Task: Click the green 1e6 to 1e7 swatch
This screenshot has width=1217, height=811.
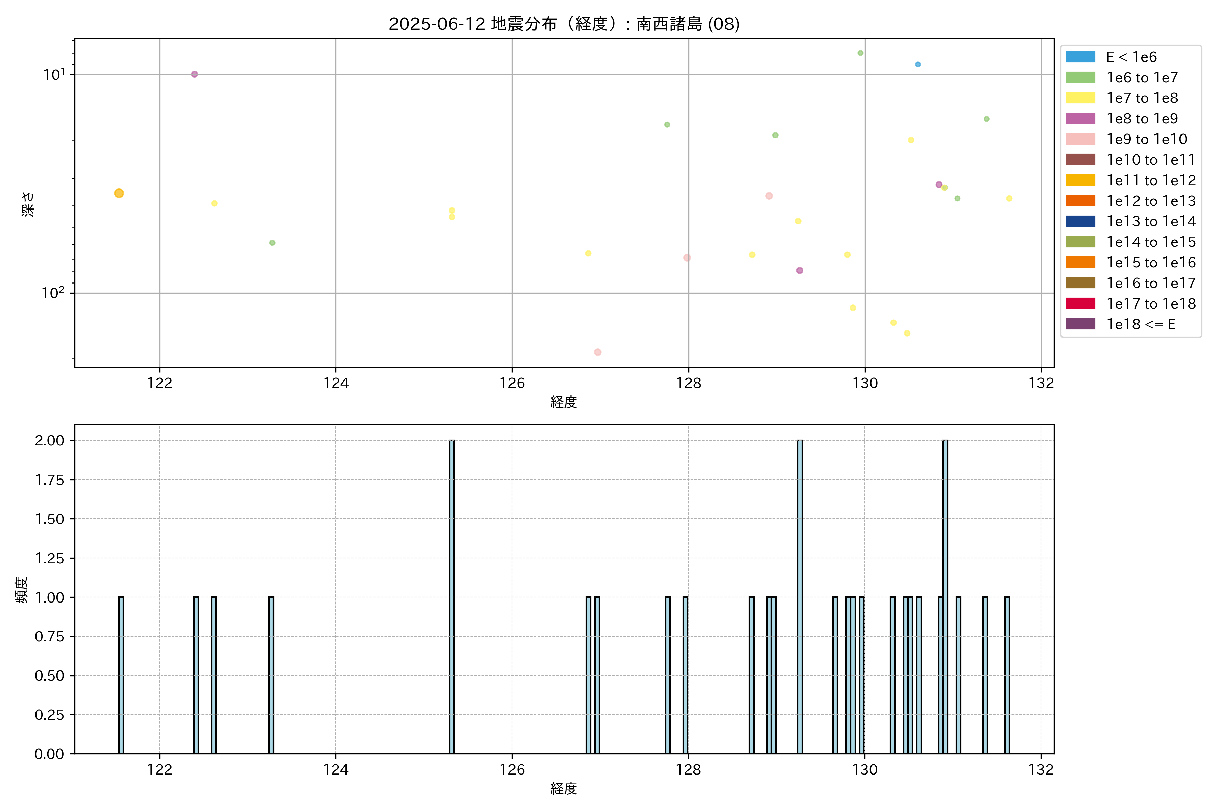Action: [x=1080, y=78]
